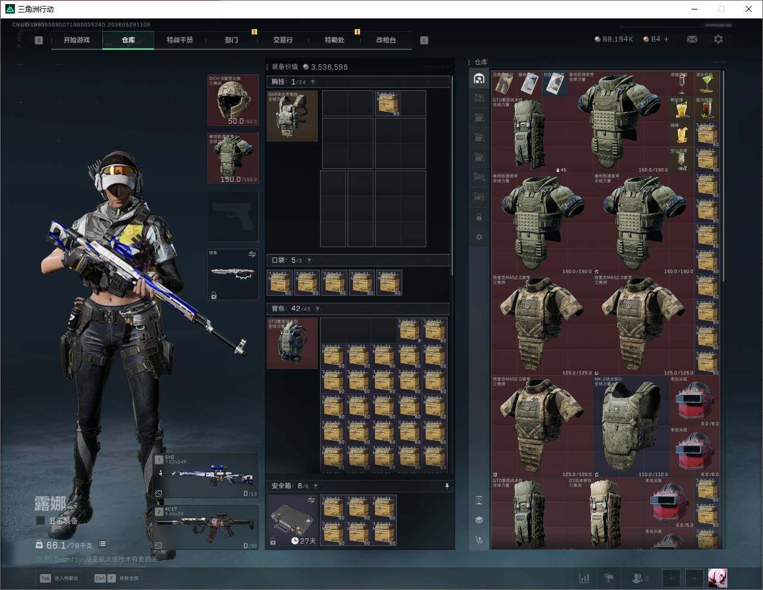Switch to the 交易行 tab
763x590 pixels.
click(283, 40)
